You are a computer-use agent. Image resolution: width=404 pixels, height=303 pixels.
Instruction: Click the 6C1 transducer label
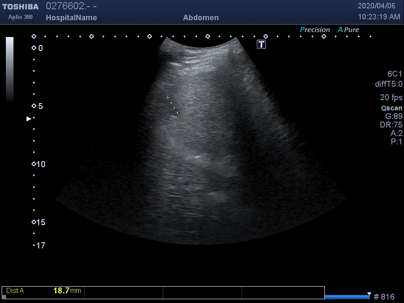[x=395, y=74]
